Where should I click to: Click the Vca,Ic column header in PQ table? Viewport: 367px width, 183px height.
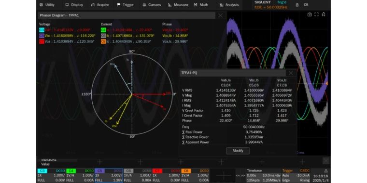(282, 80)
